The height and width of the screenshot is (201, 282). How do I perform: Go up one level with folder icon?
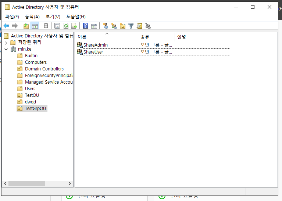pyautogui.click(x=26, y=26)
